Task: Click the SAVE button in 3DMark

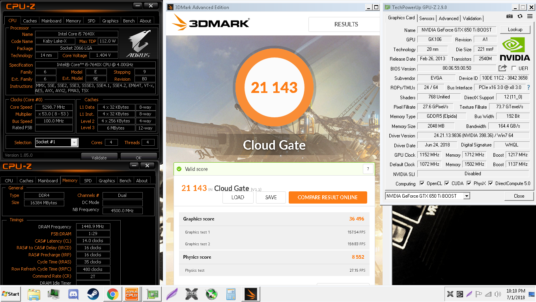Action: tap(271, 197)
